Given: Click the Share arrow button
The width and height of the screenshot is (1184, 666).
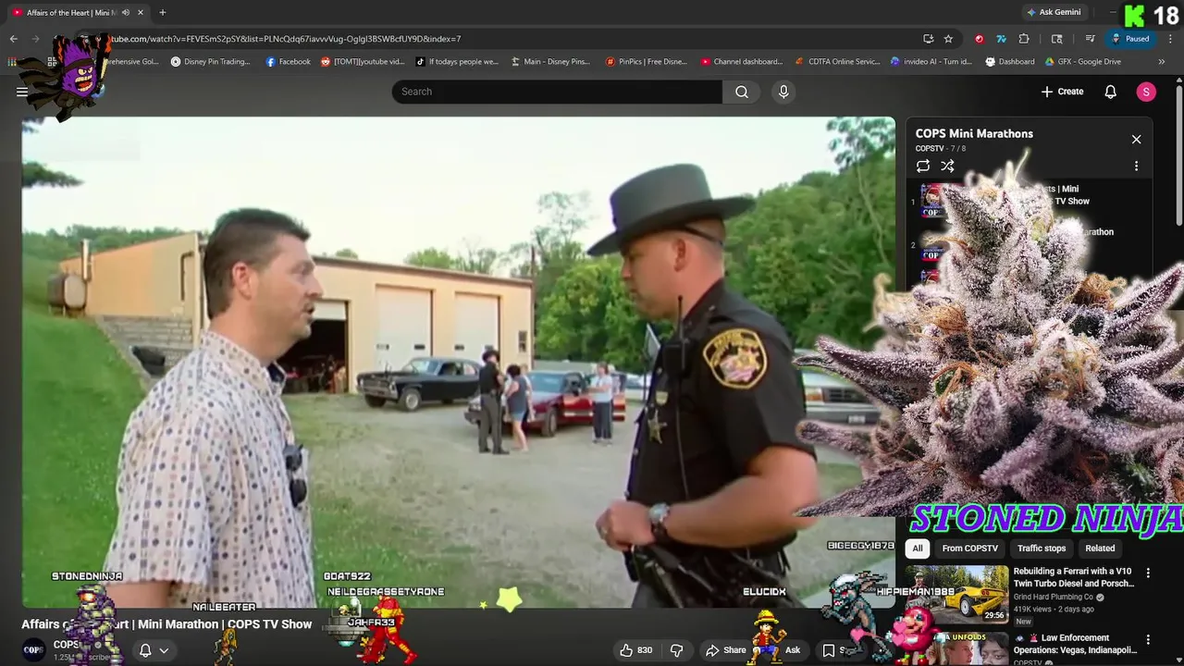Looking at the screenshot, I should point(725,650).
